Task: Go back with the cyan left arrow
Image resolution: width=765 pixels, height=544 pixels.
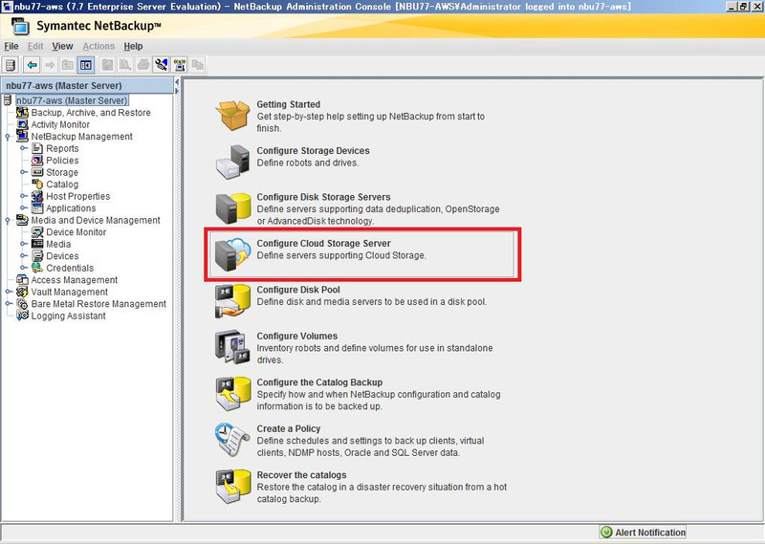Action: click(32, 65)
